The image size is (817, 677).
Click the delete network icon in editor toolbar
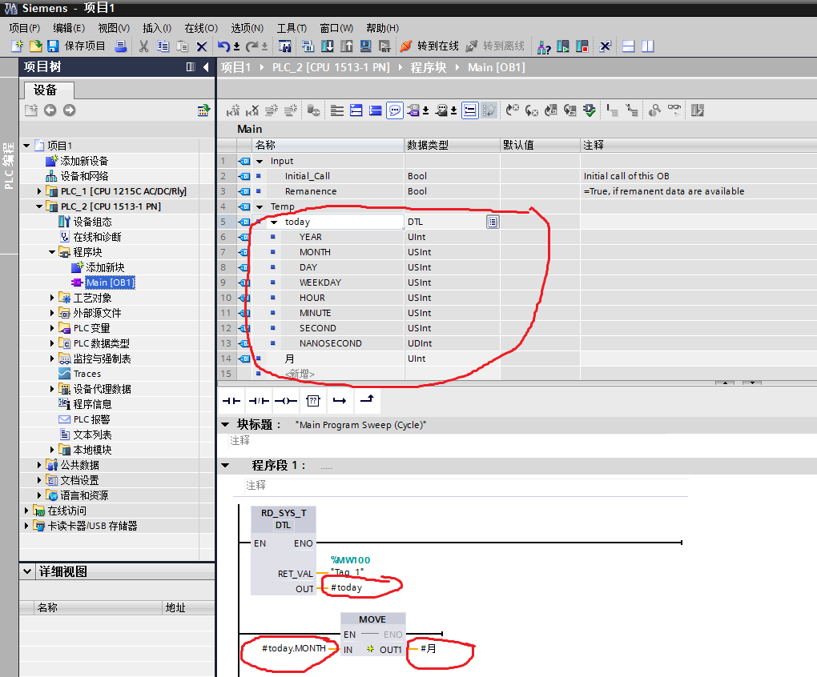tap(252, 110)
